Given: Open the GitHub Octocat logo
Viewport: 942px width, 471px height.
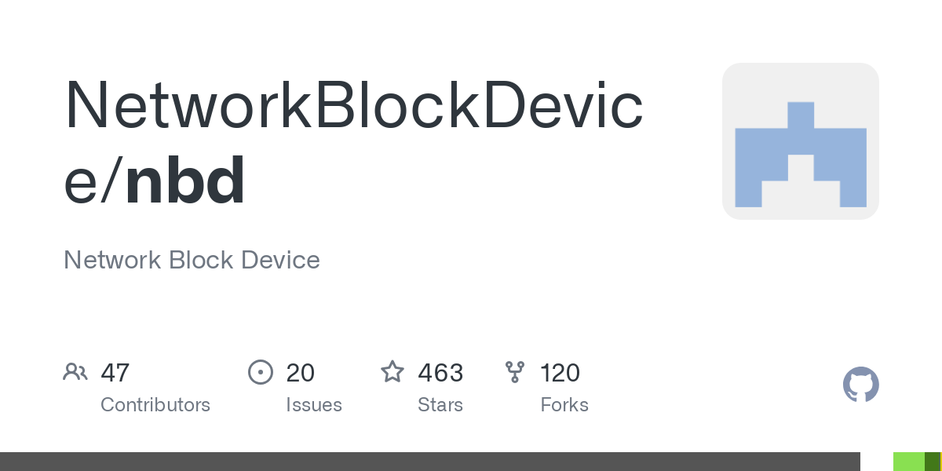Looking at the screenshot, I should point(860,385).
